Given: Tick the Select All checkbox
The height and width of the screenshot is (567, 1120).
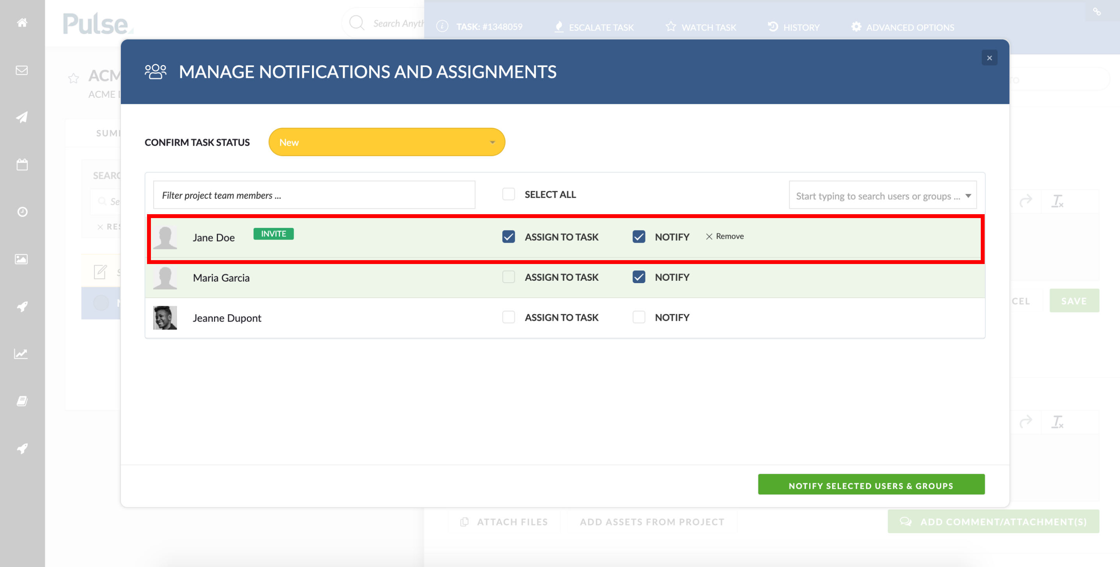Looking at the screenshot, I should pos(508,194).
